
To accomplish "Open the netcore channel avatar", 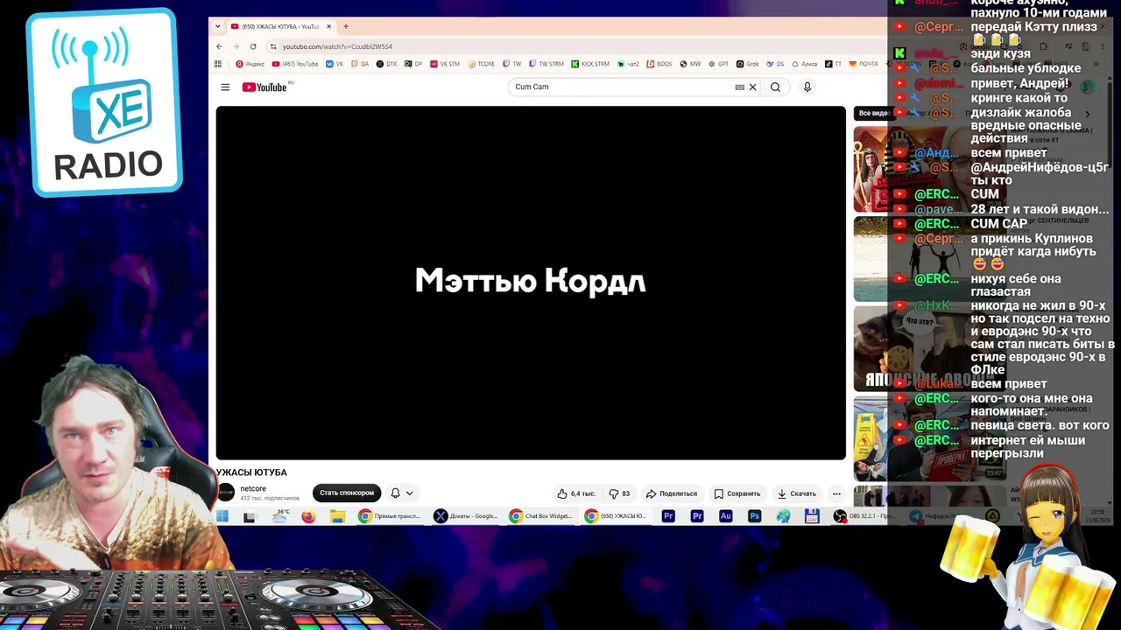I will point(226,493).
